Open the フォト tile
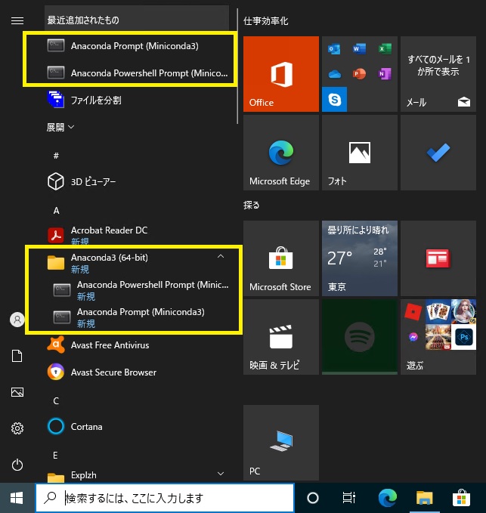486x513 pixels. 360,153
